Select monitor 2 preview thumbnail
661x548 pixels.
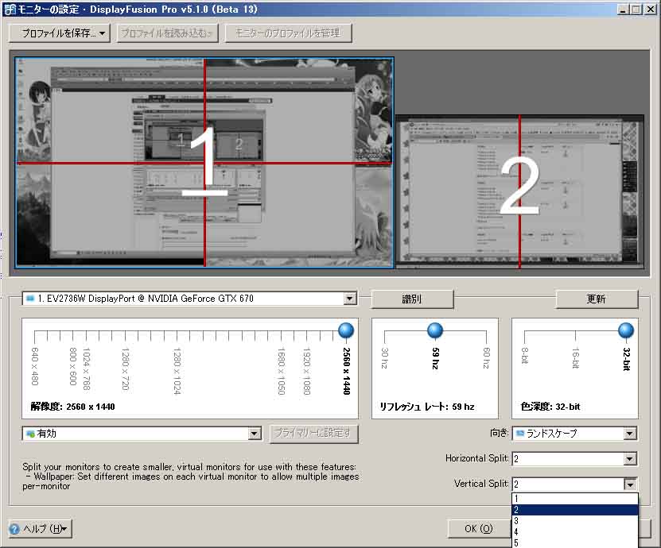click(519, 191)
